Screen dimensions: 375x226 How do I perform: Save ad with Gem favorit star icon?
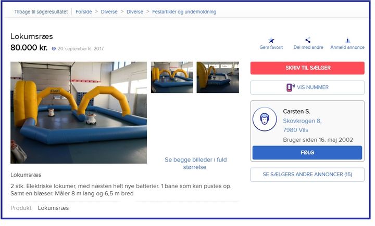pos(271,40)
